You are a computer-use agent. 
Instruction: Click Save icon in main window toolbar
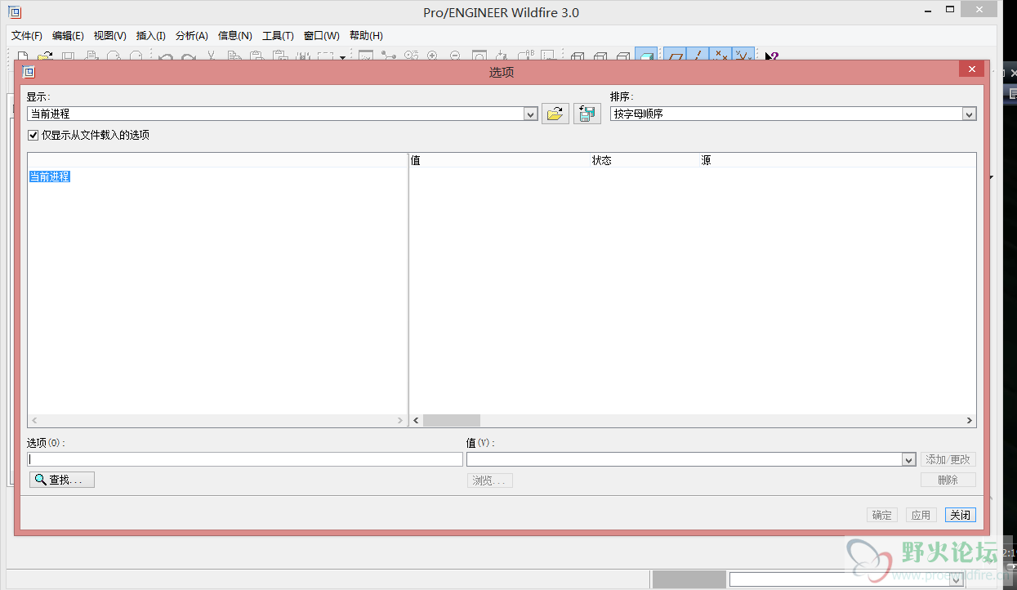pos(69,56)
